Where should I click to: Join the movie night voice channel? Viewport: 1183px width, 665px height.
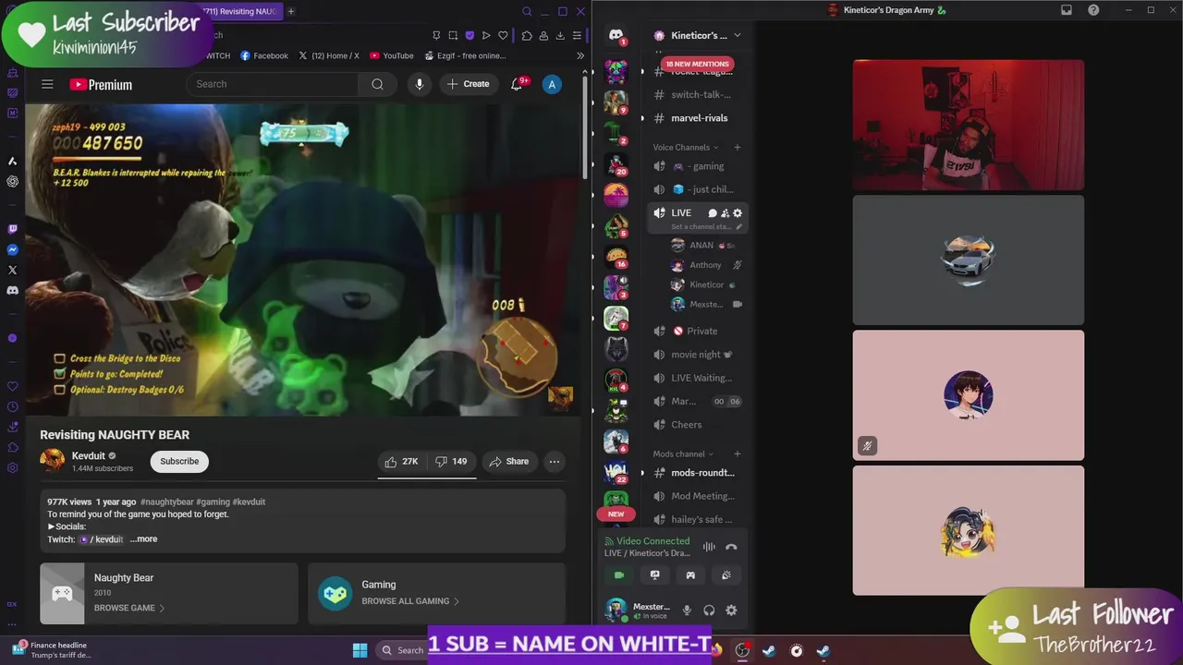click(698, 355)
